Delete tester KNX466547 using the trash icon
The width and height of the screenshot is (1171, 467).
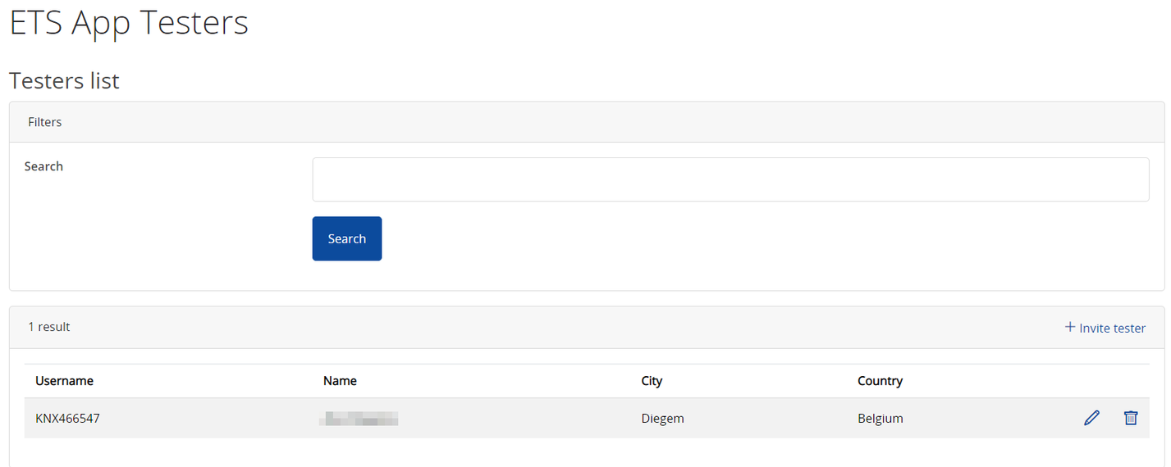[1131, 418]
